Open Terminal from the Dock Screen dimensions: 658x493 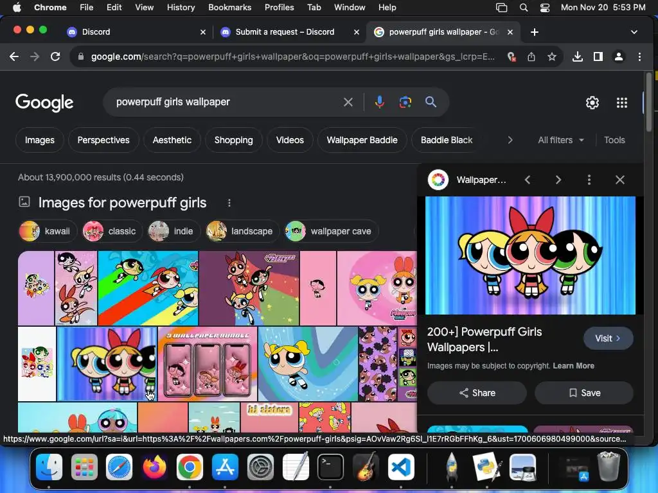click(x=330, y=467)
